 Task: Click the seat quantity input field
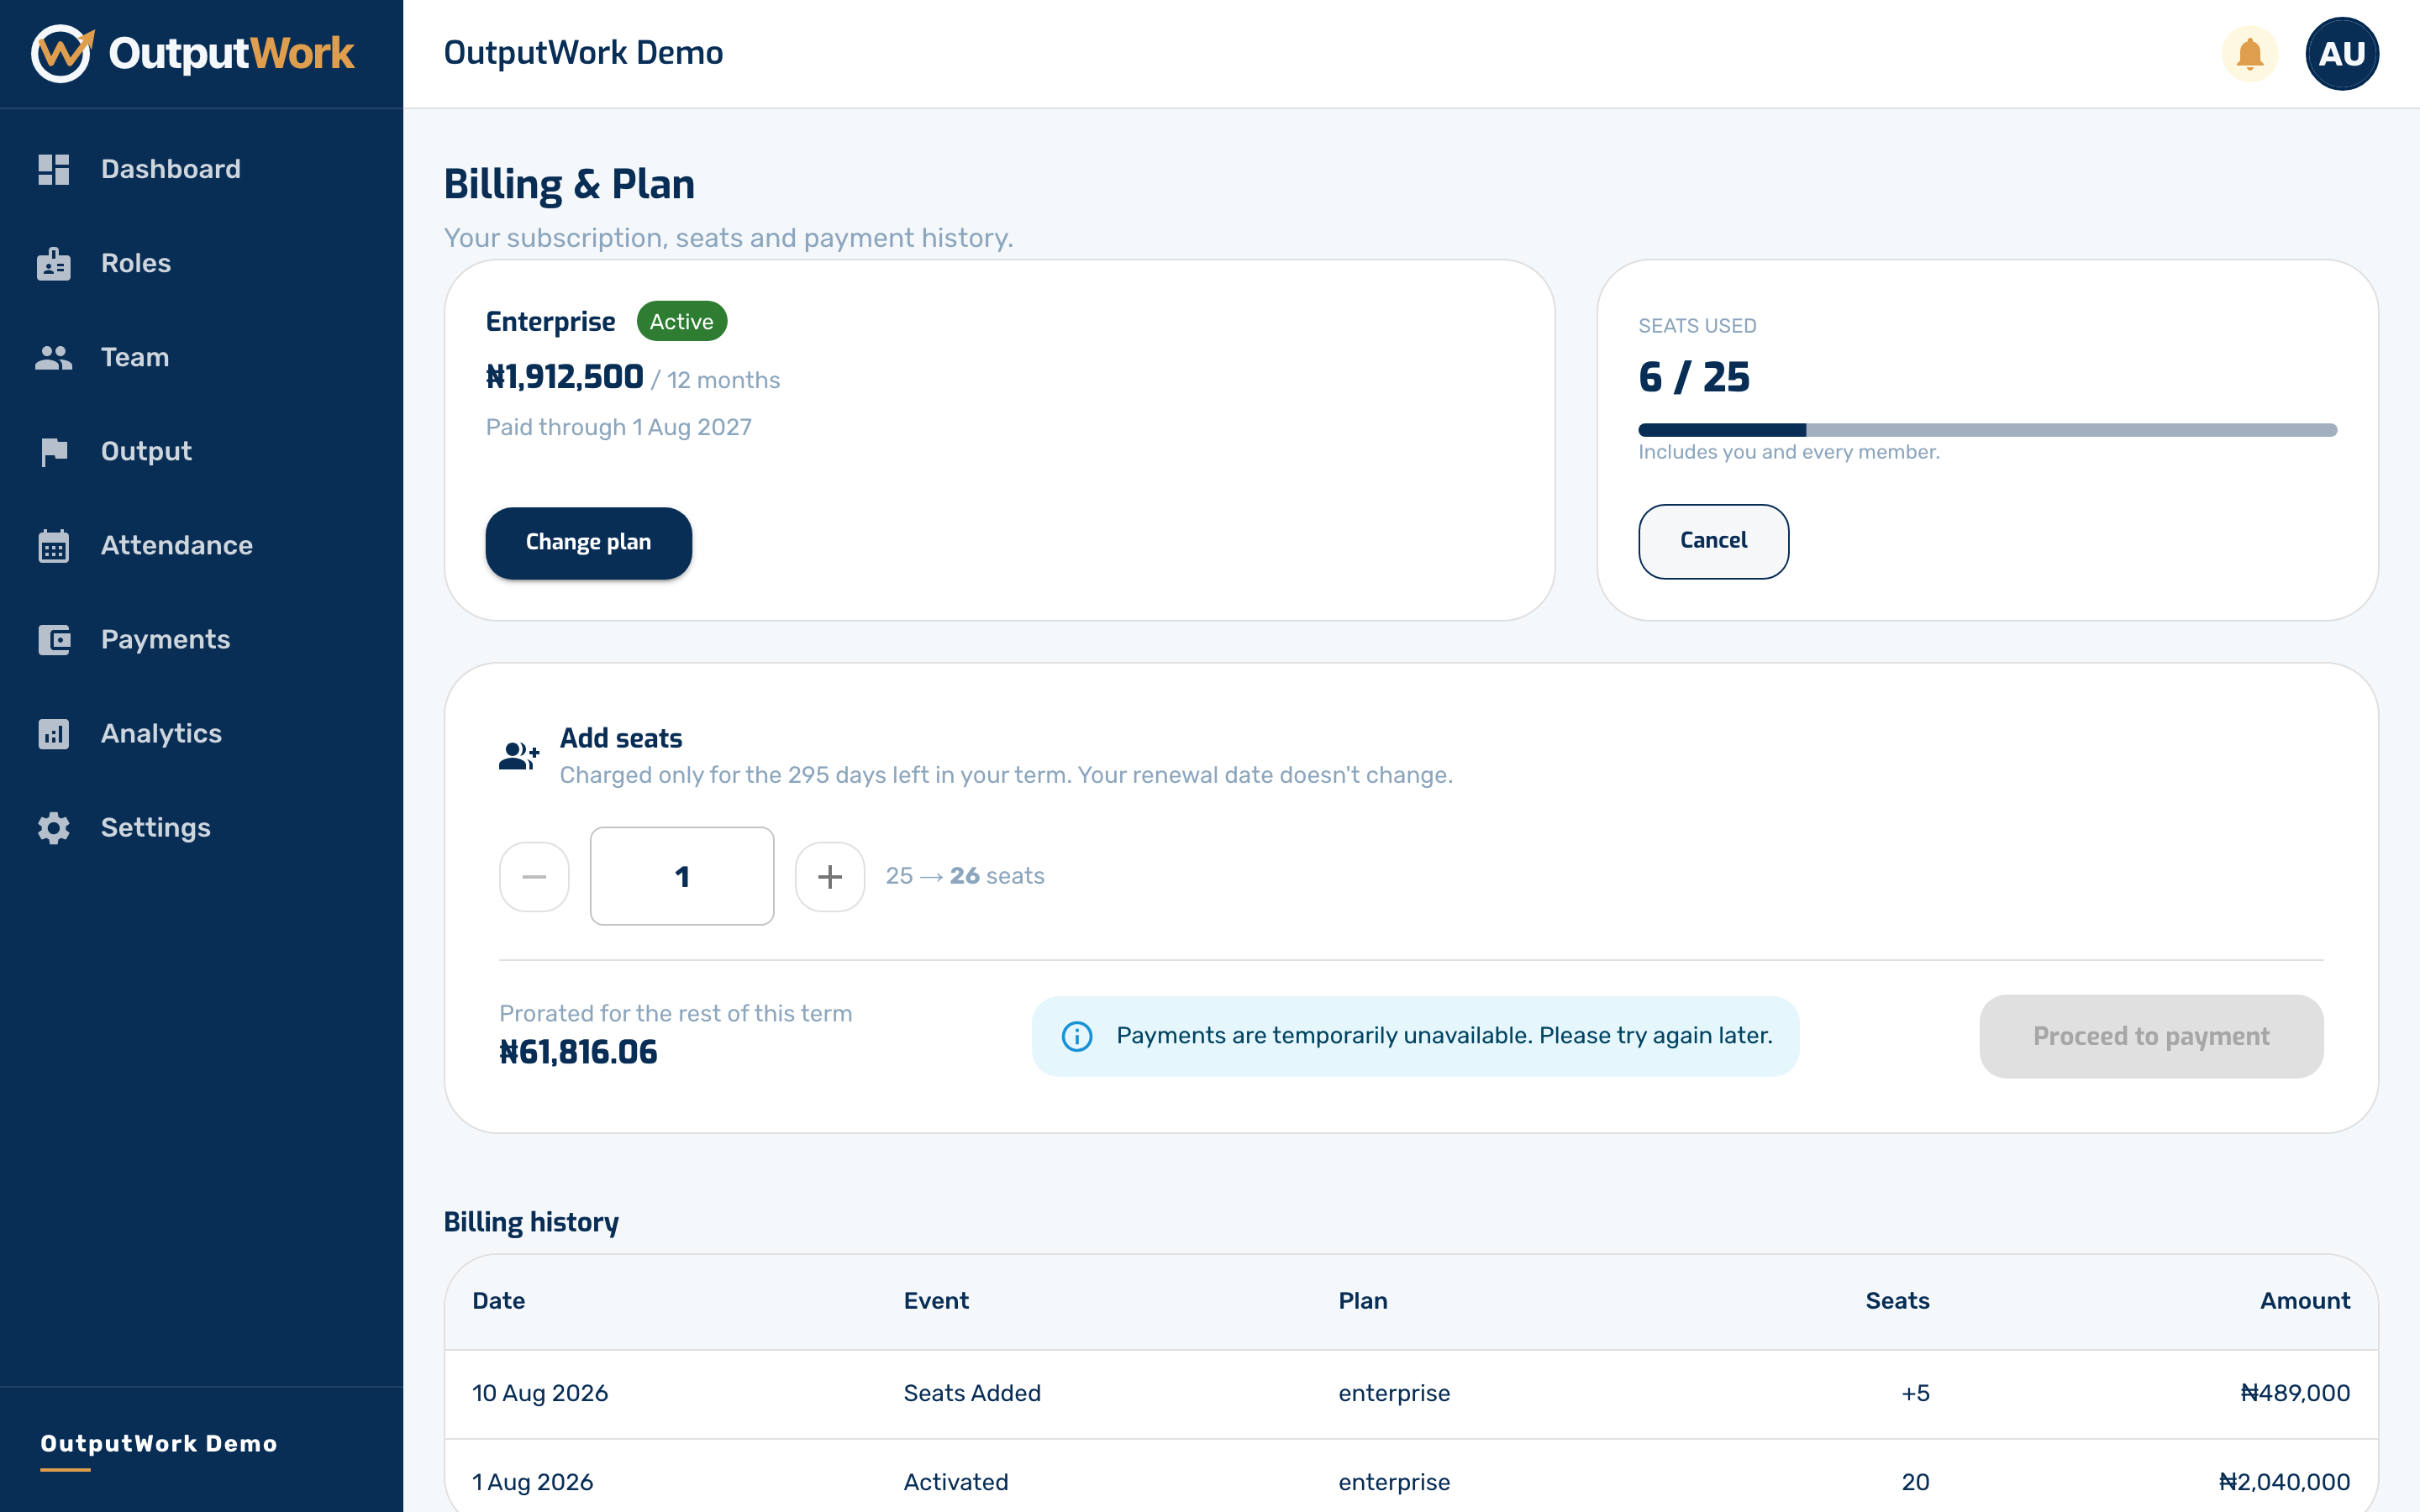682,876
